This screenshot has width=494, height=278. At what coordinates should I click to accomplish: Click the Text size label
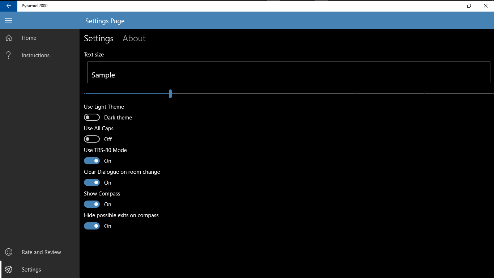click(94, 55)
